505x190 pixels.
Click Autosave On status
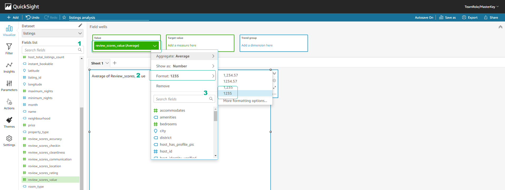click(424, 18)
